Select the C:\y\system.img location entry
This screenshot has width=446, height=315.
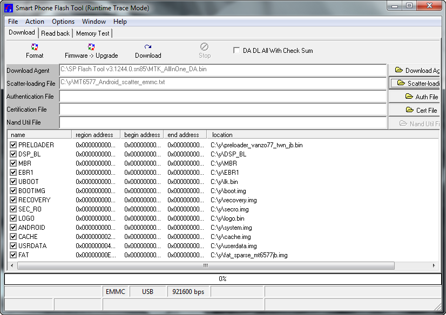click(x=231, y=228)
